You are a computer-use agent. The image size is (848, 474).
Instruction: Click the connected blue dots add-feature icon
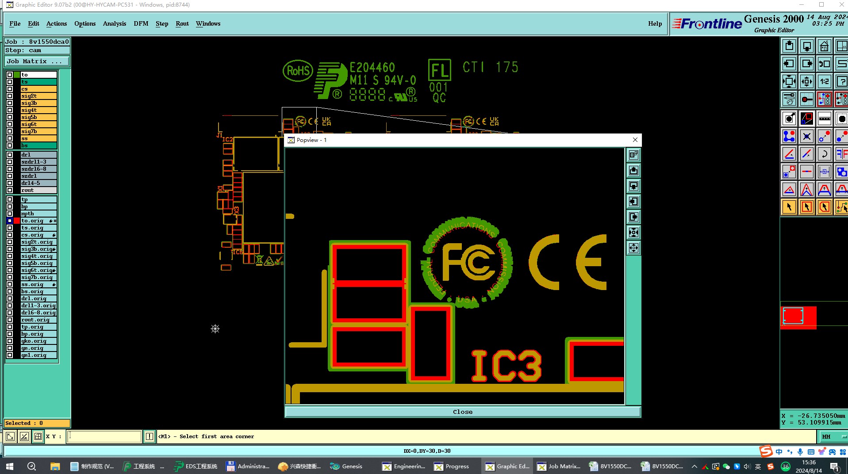pos(789,136)
